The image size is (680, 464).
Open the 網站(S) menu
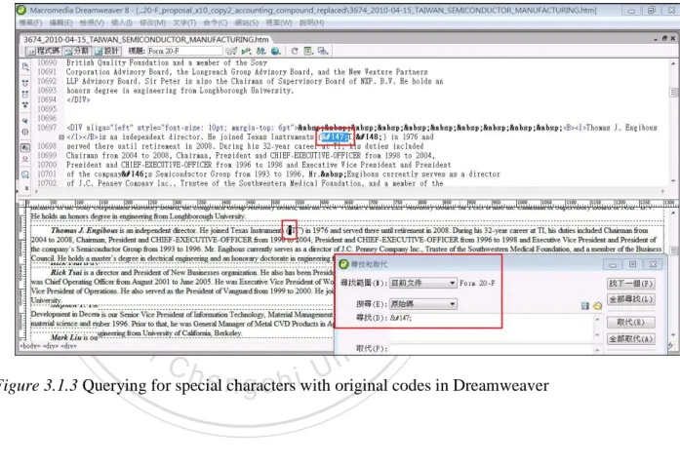point(246,22)
